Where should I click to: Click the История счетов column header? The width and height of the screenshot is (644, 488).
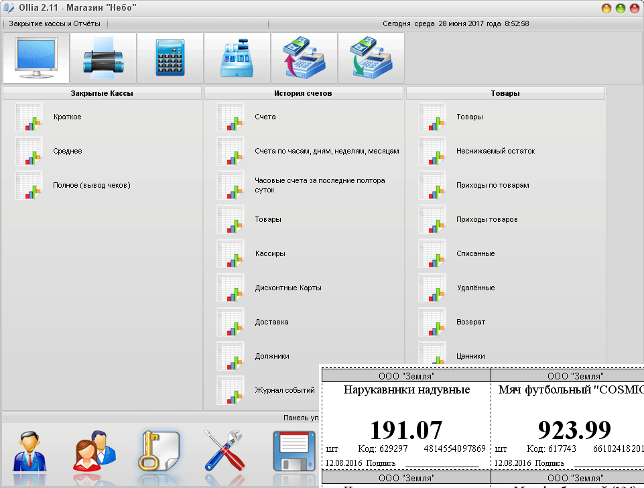303,93
